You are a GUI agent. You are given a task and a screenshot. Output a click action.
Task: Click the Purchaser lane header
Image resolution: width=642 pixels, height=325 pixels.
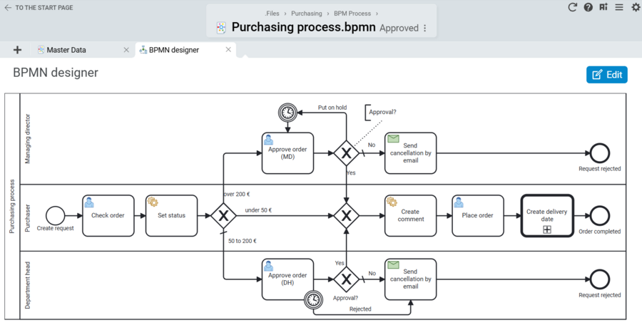click(x=28, y=218)
